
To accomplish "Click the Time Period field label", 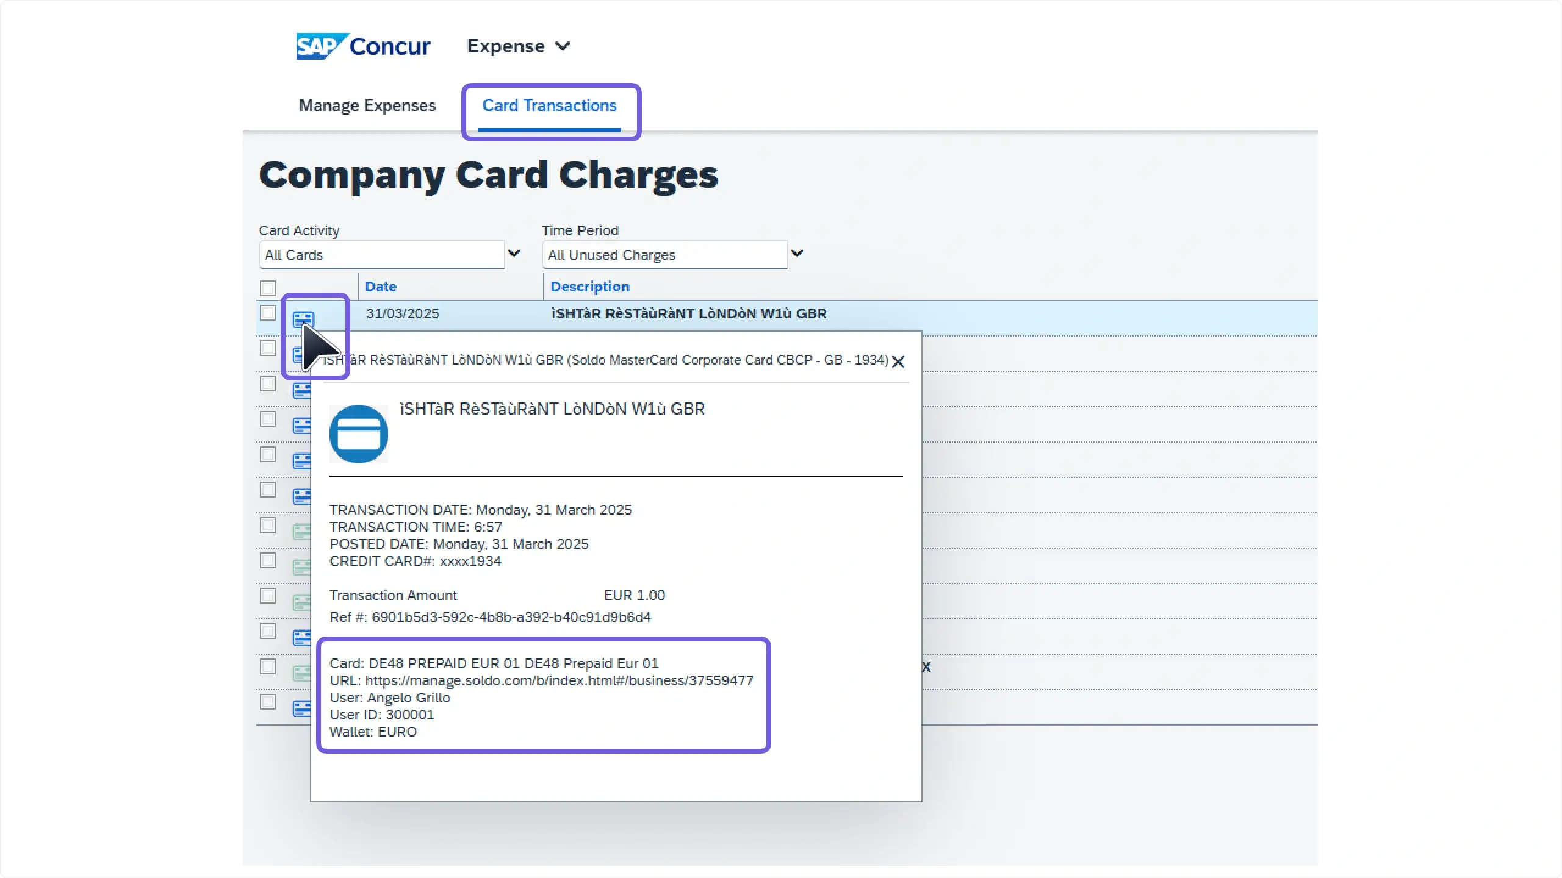I will click(580, 230).
